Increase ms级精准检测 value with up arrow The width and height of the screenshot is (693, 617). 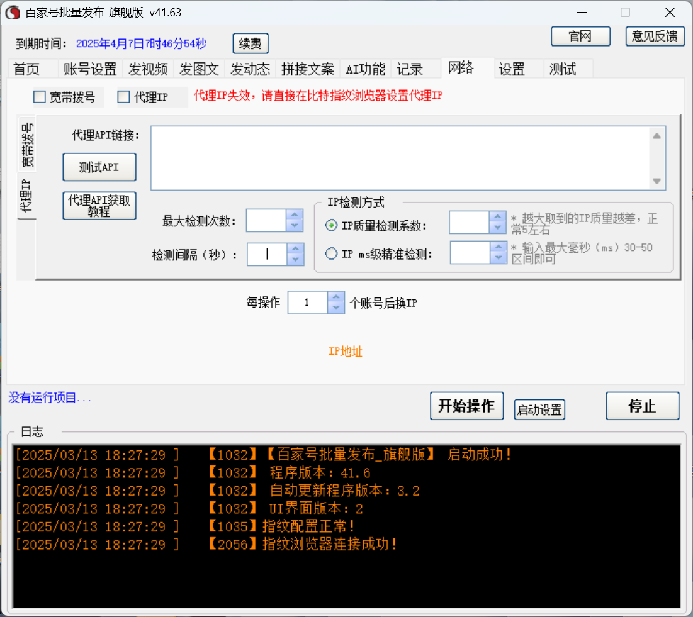(x=499, y=247)
